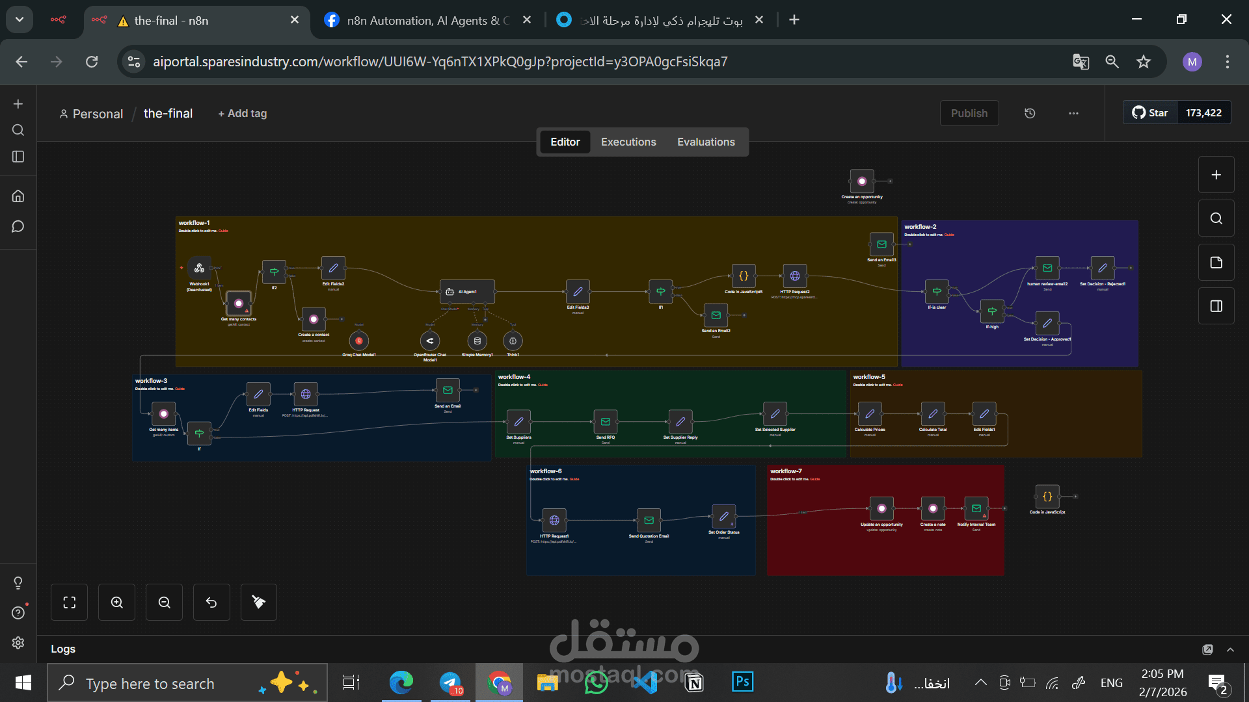Publish the workflow
Viewport: 1249px width, 702px height.
[x=969, y=113]
